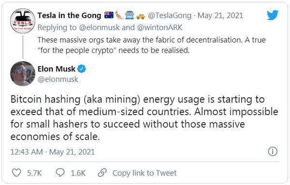Click the chain link icon
Viewport: 290px width, 185px height.
(x=102, y=173)
